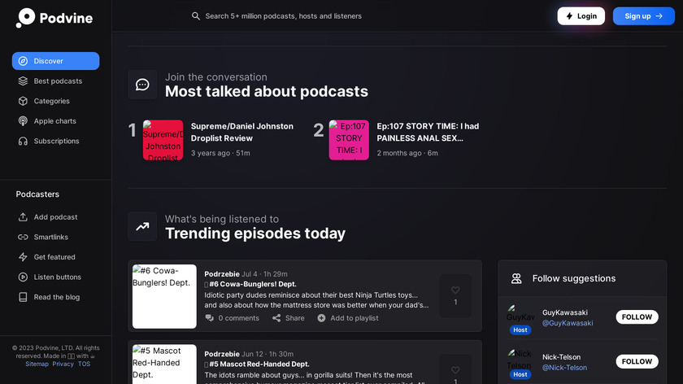This screenshot has height=384, width=683.
Task: Open the Supreme/Daniel Johnston episode thumbnail
Action: point(163,140)
